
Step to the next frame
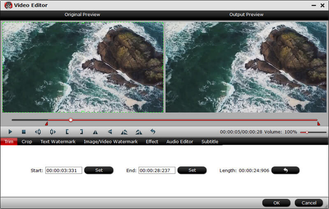pyautogui.click(x=53, y=132)
